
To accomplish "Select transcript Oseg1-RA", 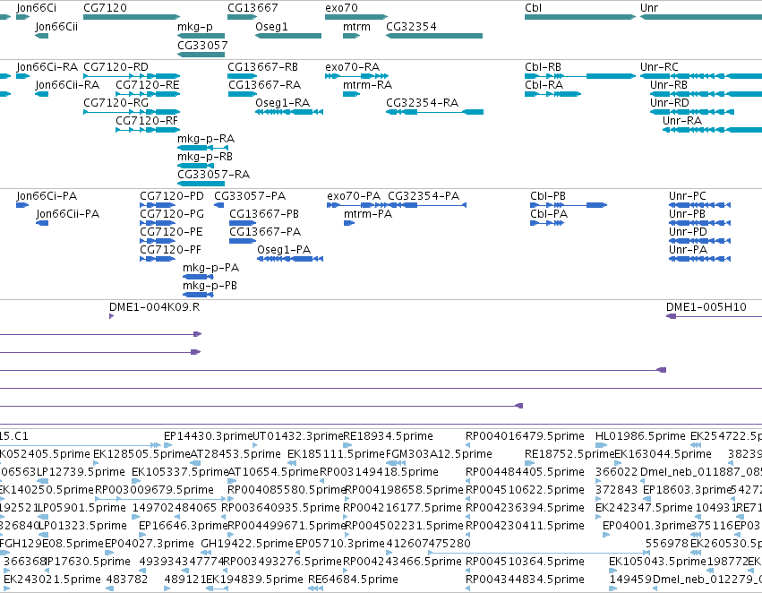I will tap(282, 103).
